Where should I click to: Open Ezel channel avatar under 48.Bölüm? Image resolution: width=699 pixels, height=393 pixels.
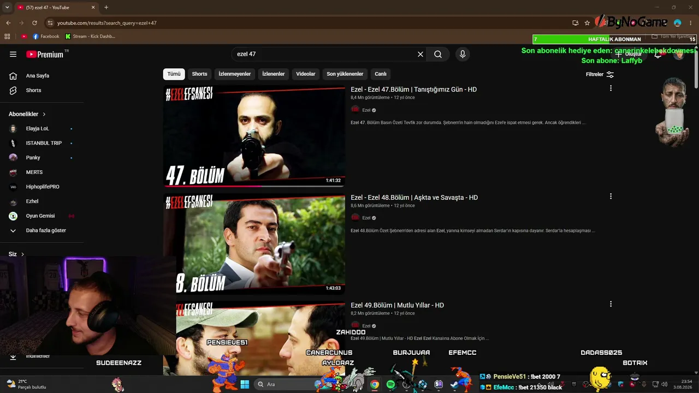[355, 217]
